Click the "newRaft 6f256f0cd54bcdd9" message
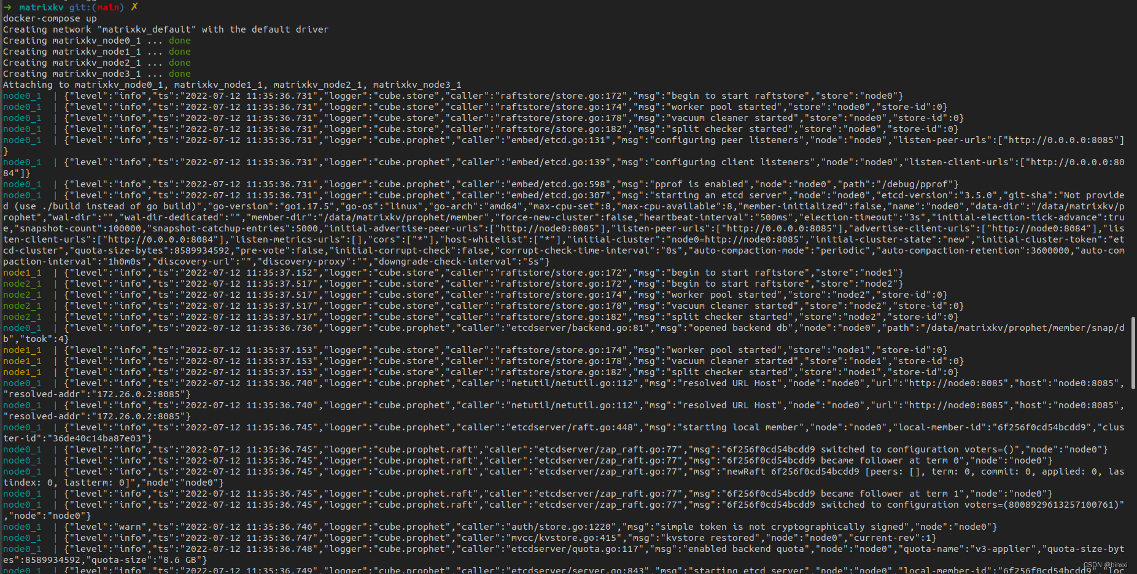The width and height of the screenshot is (1137, 574). point(793,471)
